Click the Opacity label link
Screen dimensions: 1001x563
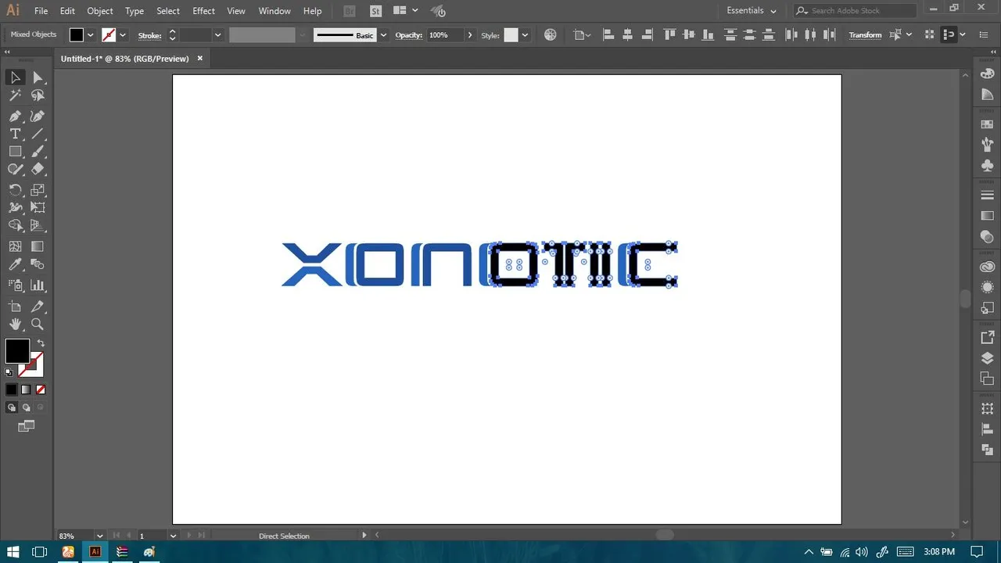[x=409, y=35]
